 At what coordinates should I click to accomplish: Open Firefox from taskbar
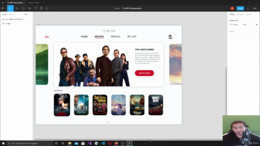116,143
